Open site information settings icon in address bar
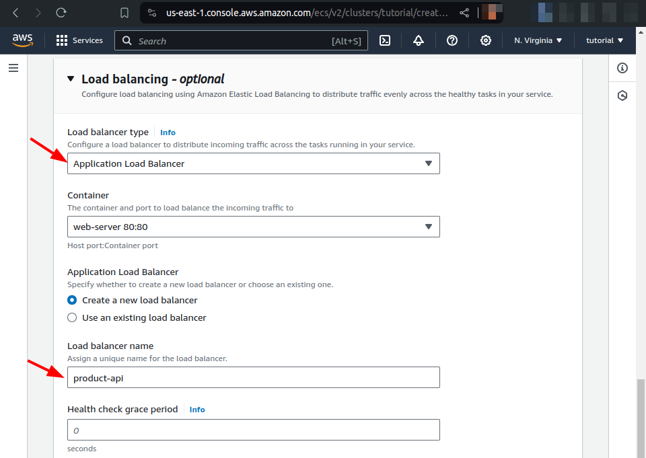Screen dimensions: 646x458 [152, 13]
